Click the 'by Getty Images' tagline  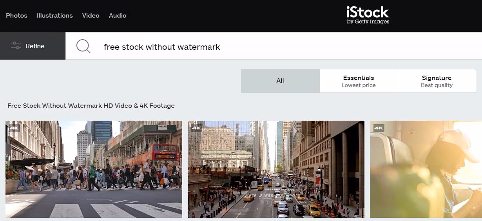coord(368,22)
